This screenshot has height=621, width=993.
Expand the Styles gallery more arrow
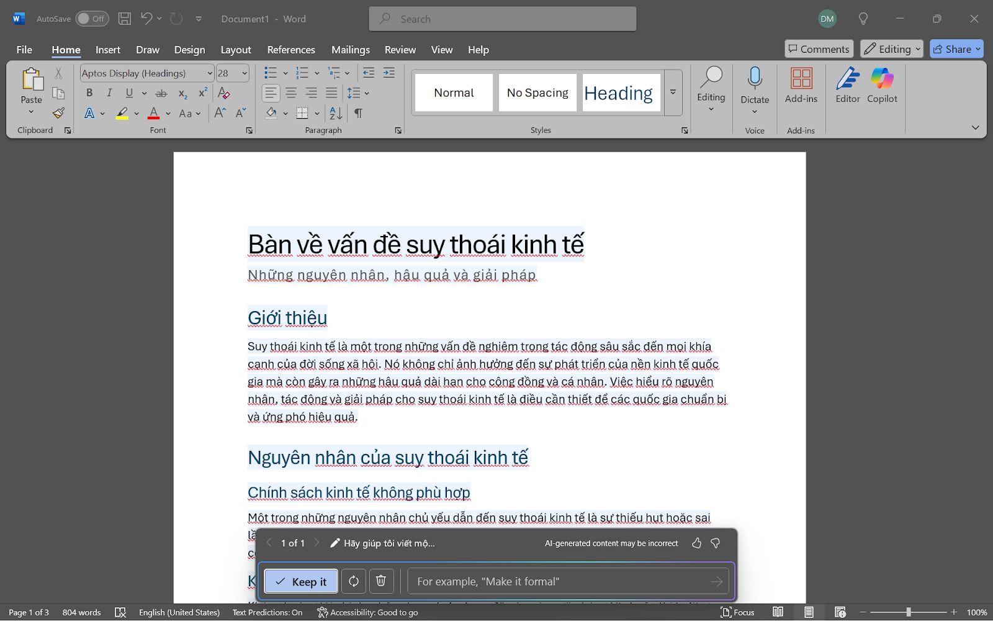point(673,93)
